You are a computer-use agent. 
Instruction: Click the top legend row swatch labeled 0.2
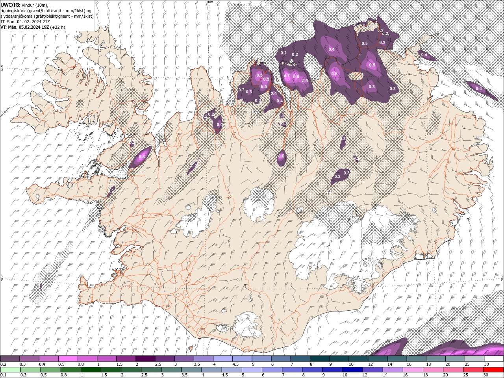pos(10,359)
